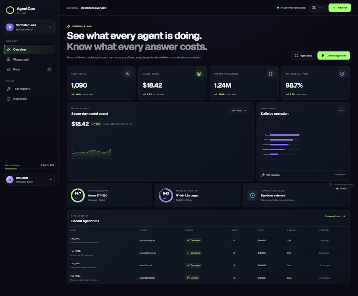The image size is (358, 296).
Task: Click the AgentOps hexagon logo
Action: (x=10, y=10)
